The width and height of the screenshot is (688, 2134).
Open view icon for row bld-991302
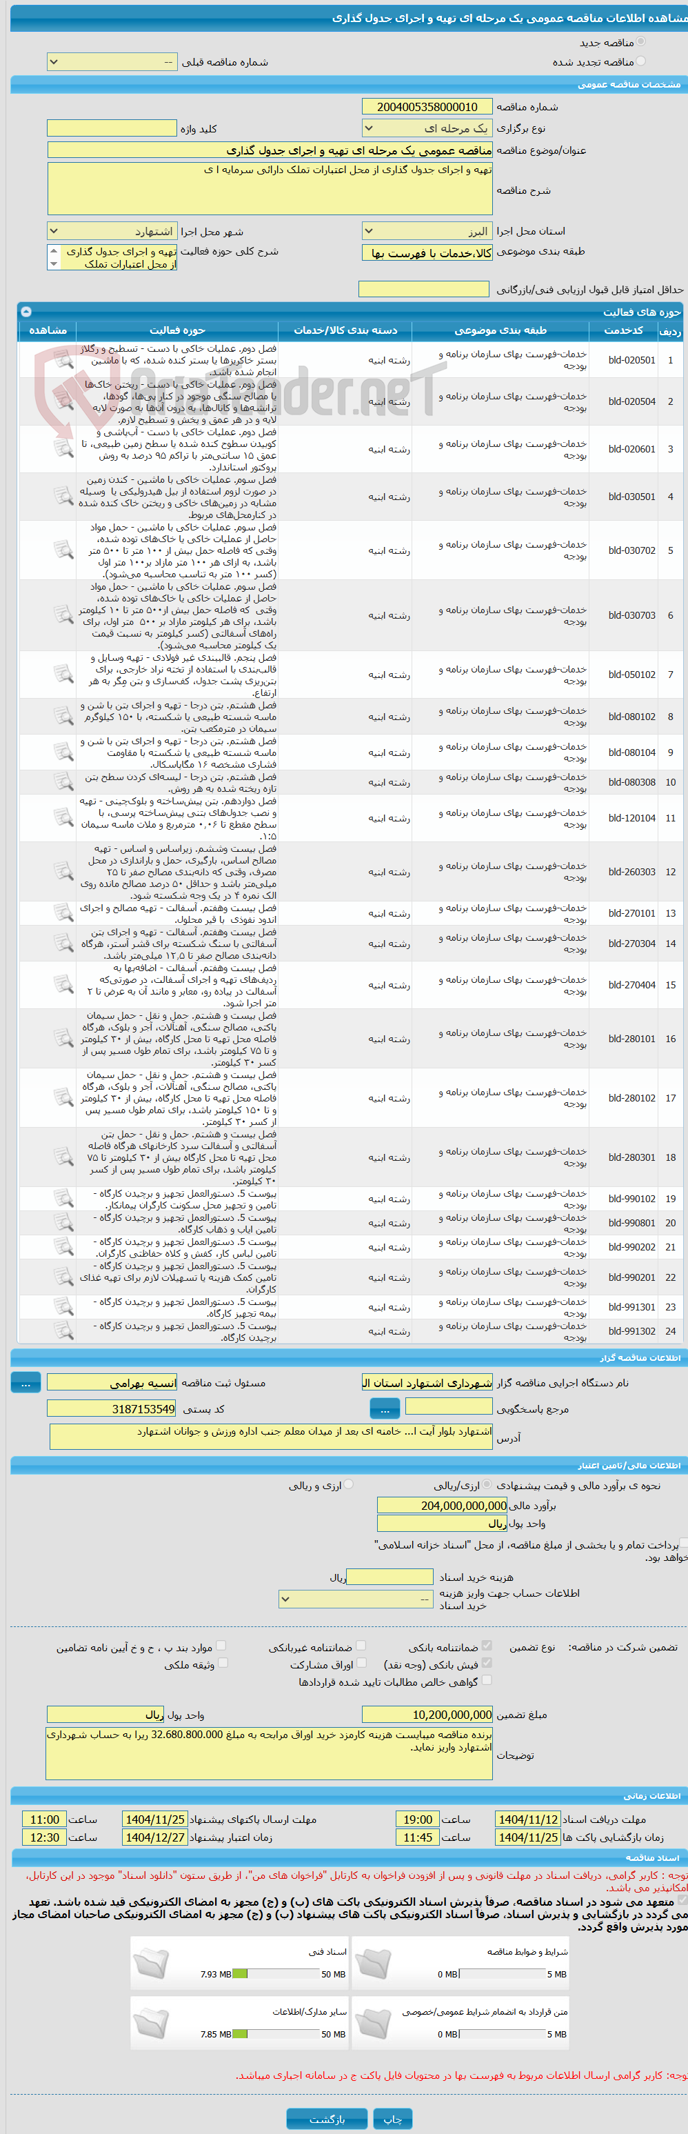point(63,1331)
